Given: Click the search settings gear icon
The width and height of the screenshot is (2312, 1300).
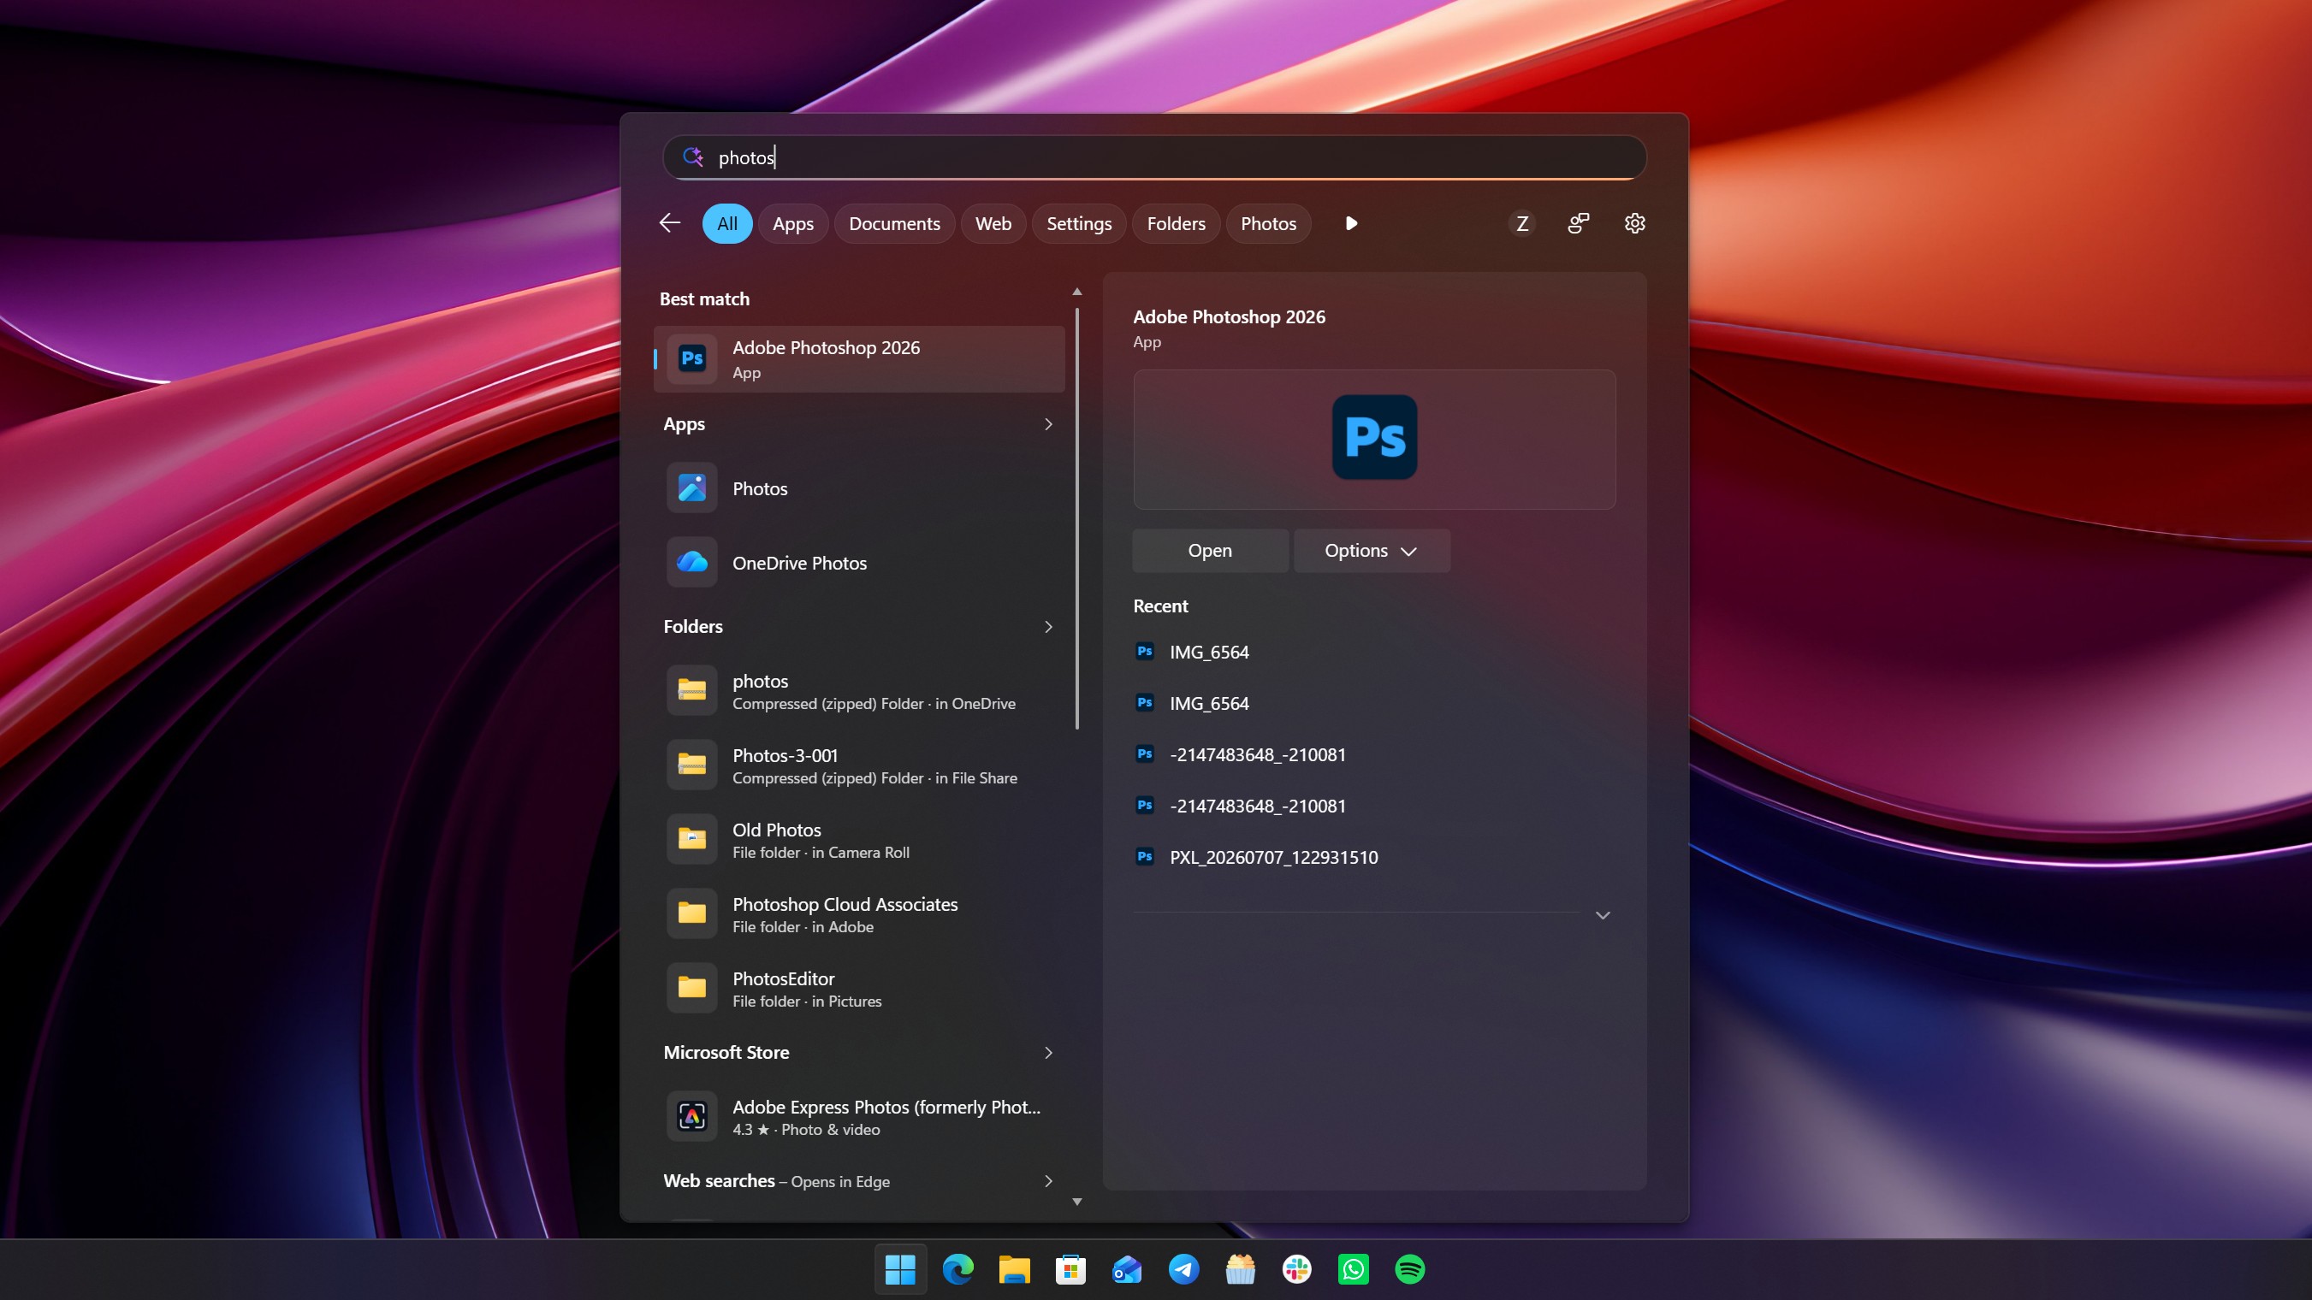Looking at the screenshot, I should [x=1634, y=223].
